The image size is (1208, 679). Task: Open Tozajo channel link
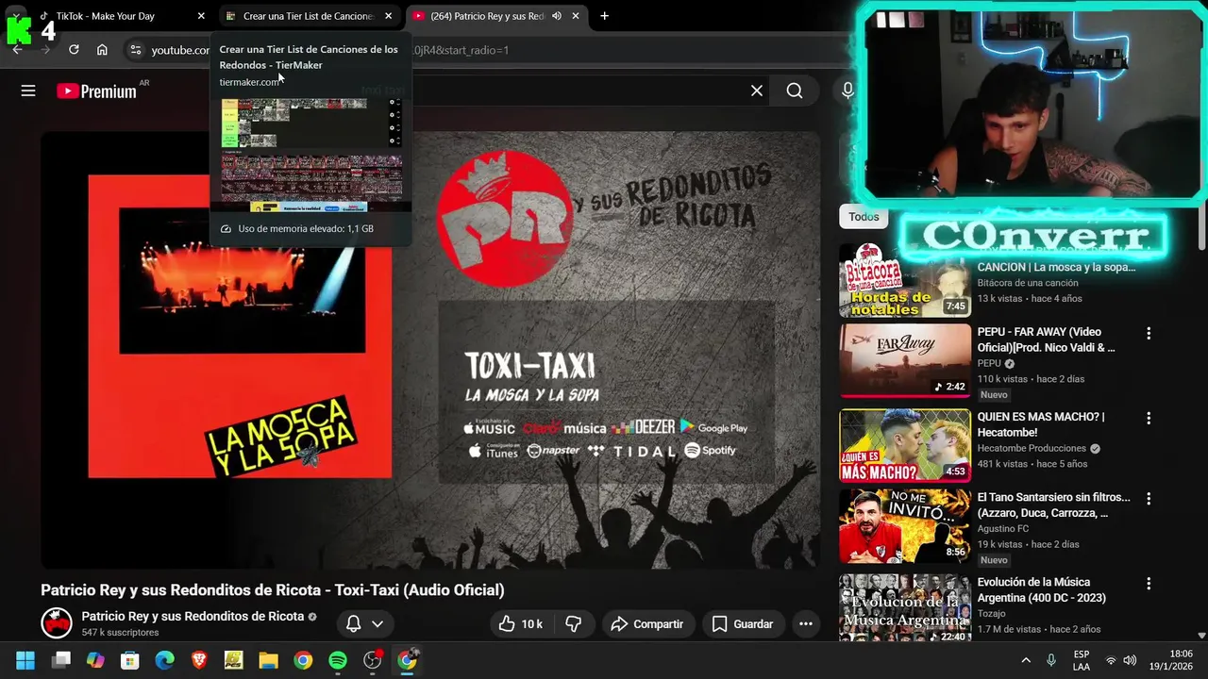(x=994, y=614)
